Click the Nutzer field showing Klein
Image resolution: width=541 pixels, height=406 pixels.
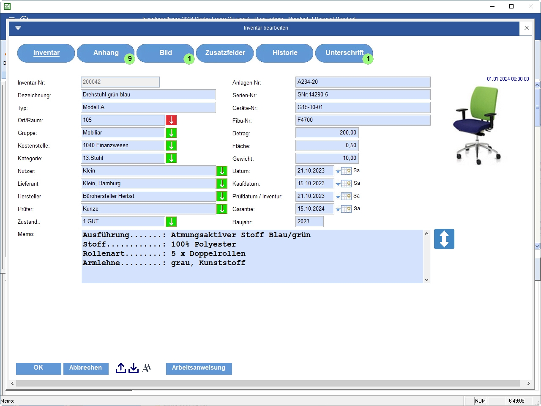pos(148,171)
